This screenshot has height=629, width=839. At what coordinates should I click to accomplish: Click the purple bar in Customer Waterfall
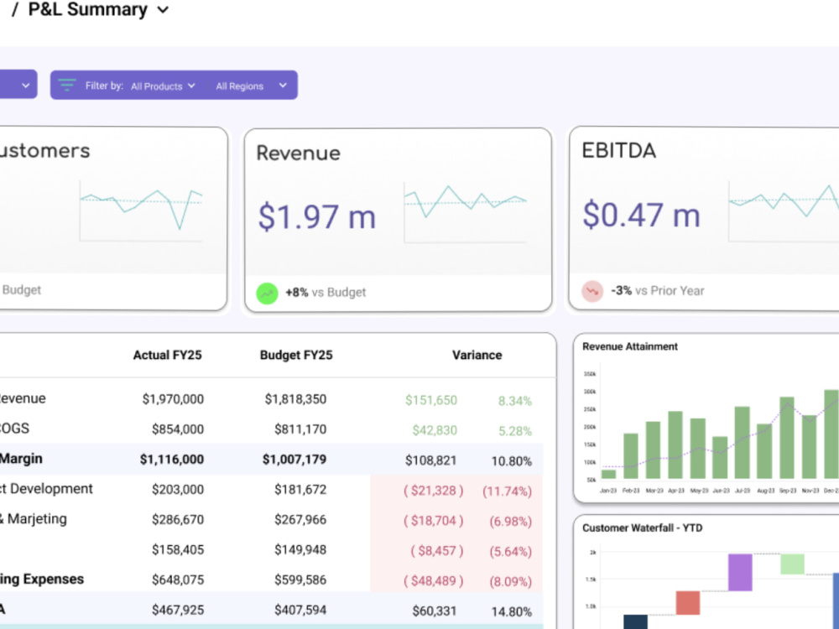[x=740, y=572]
